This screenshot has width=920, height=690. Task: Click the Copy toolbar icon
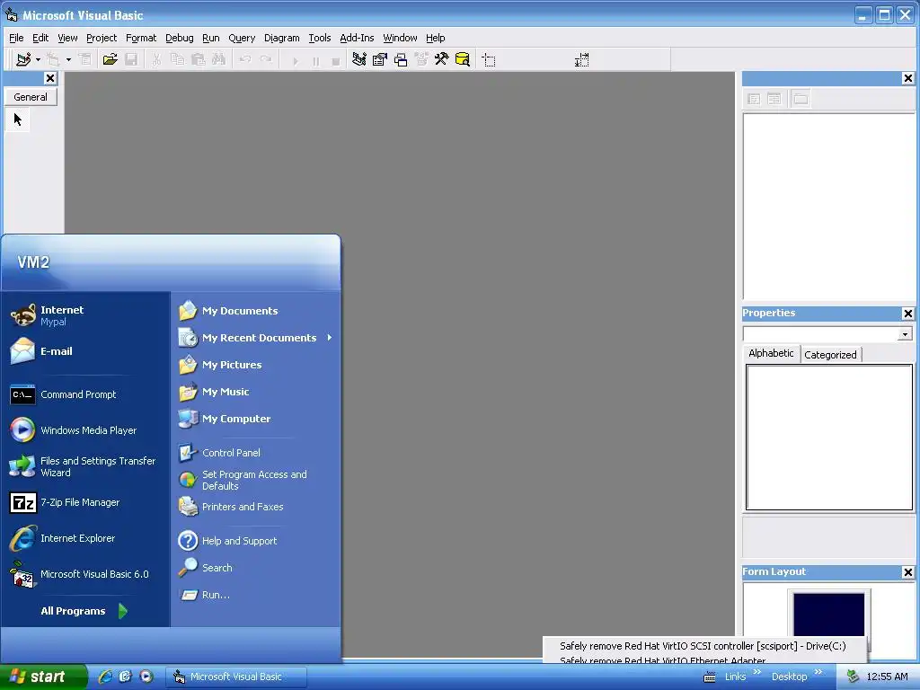click(177, 59)
